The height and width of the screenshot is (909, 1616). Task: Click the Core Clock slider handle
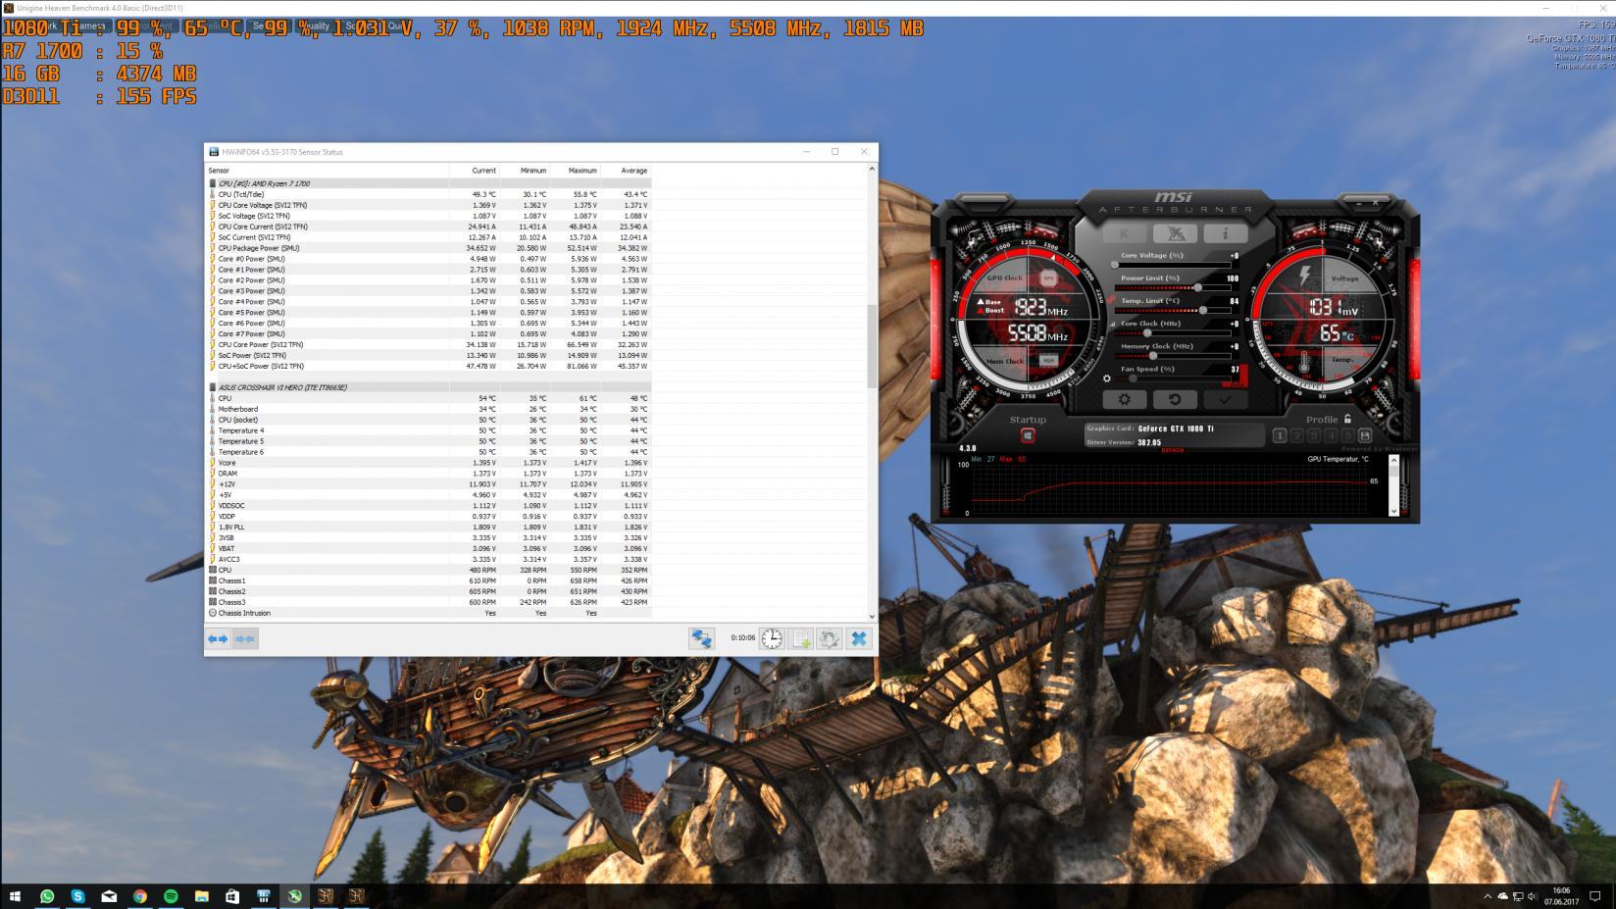[1147, 333]
